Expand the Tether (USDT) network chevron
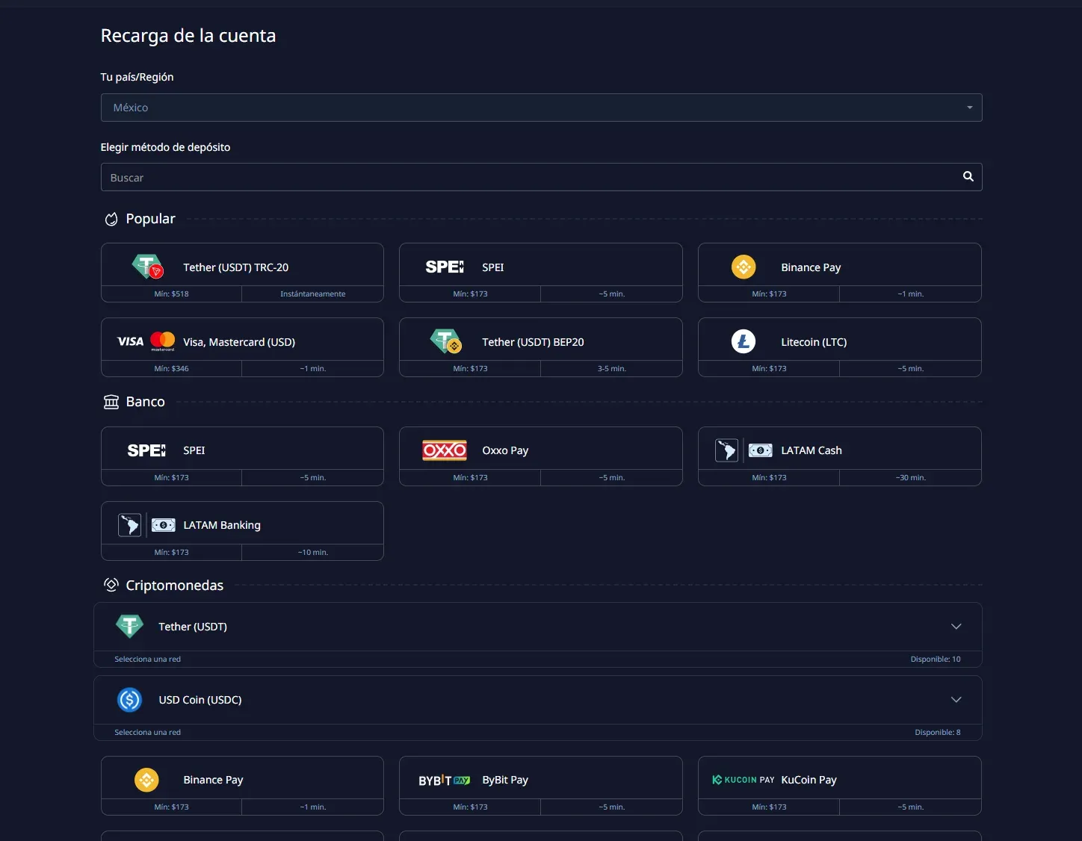 tap(956, 626)
